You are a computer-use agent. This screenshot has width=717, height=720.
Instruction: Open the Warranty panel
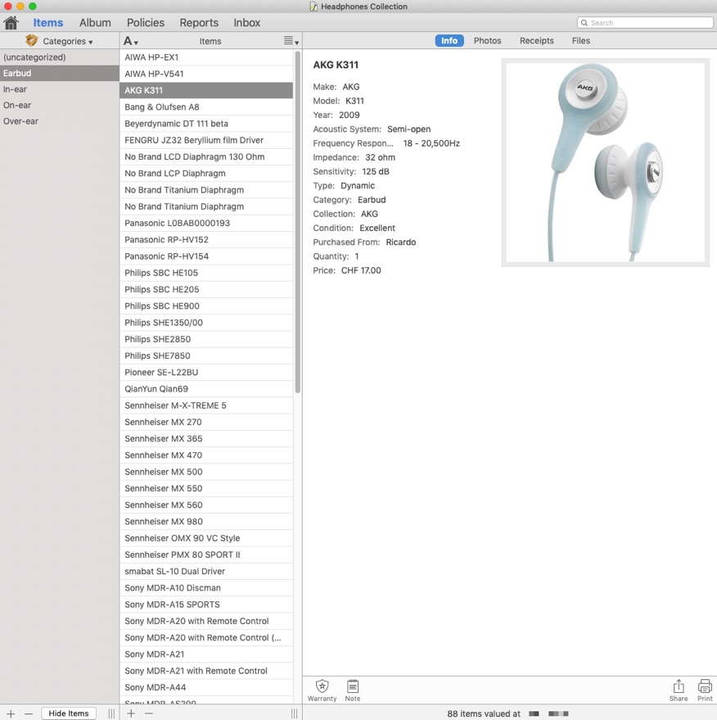point(322,691)
